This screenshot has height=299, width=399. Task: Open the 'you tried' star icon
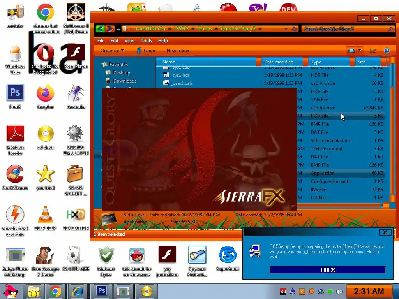point(46,174)
